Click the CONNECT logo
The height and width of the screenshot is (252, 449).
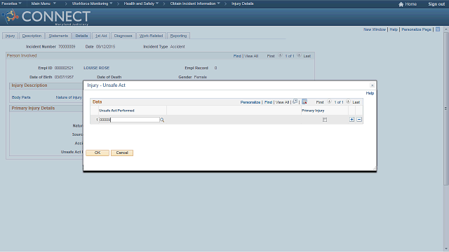(x=47, y=17)
